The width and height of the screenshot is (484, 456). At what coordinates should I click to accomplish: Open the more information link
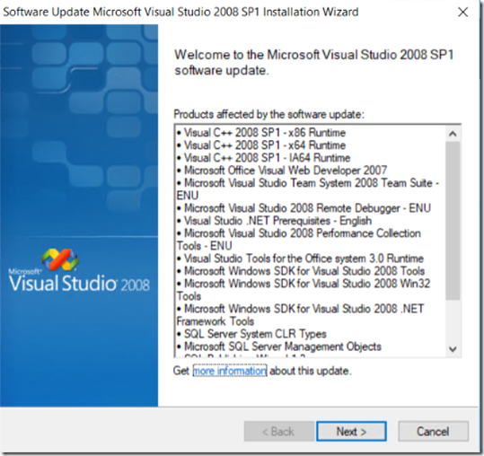(230, 371)
